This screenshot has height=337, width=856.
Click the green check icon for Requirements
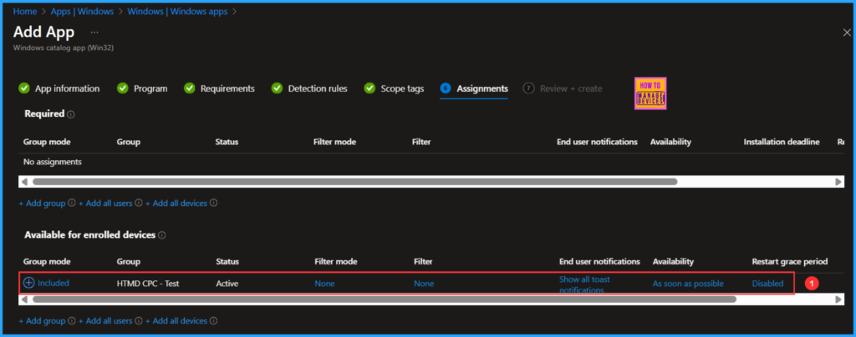(x=190, y=88)
